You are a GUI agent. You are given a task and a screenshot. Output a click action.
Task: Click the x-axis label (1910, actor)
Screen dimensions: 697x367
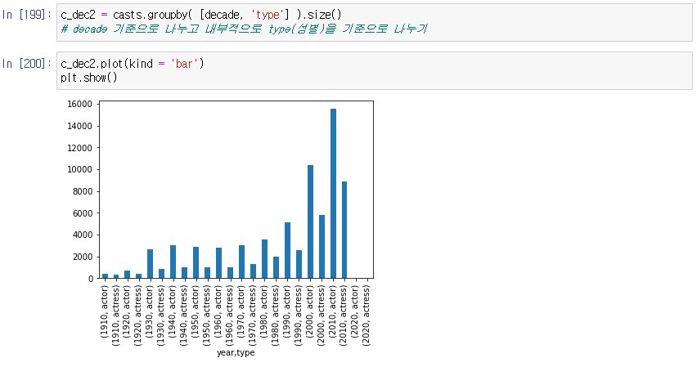(105, 311)
